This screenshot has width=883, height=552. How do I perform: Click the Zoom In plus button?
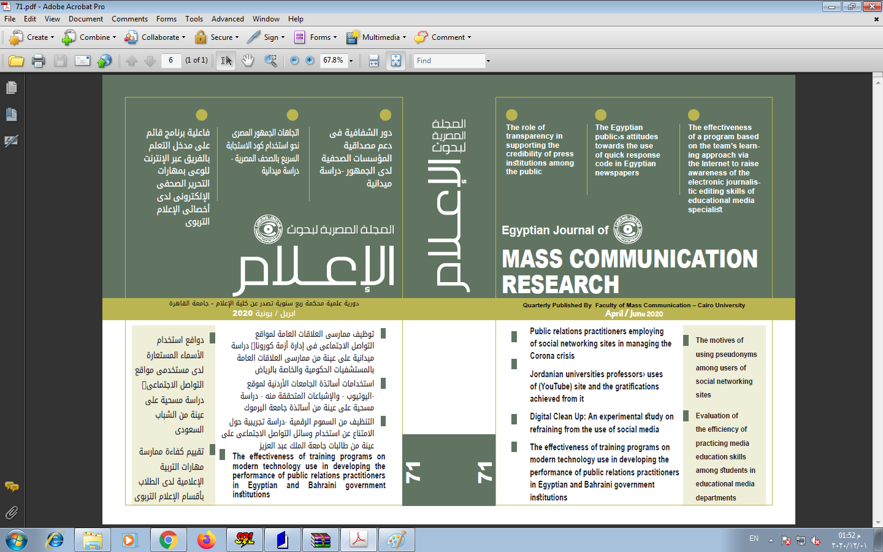(310, 61)
